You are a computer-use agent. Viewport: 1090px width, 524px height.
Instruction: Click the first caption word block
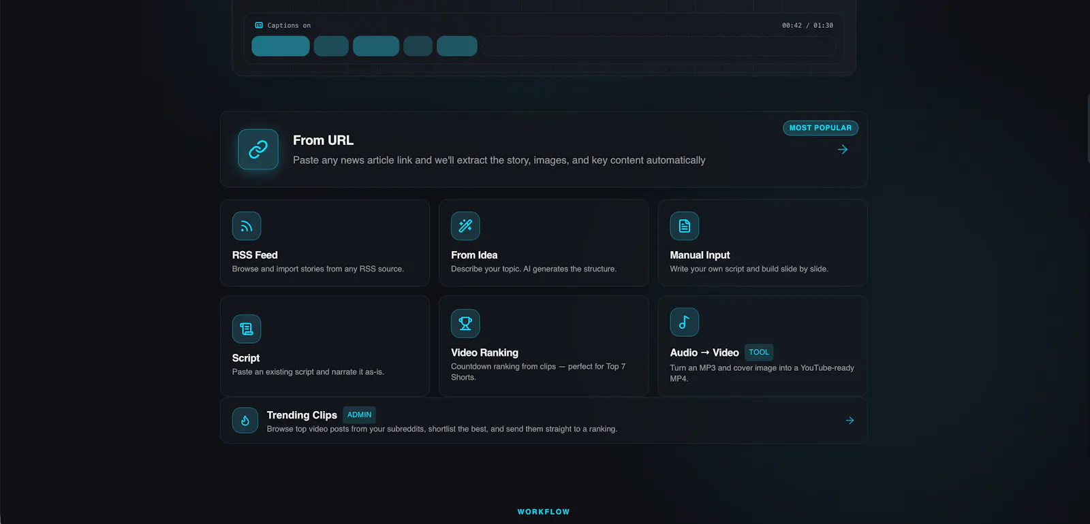coord(281,46)
